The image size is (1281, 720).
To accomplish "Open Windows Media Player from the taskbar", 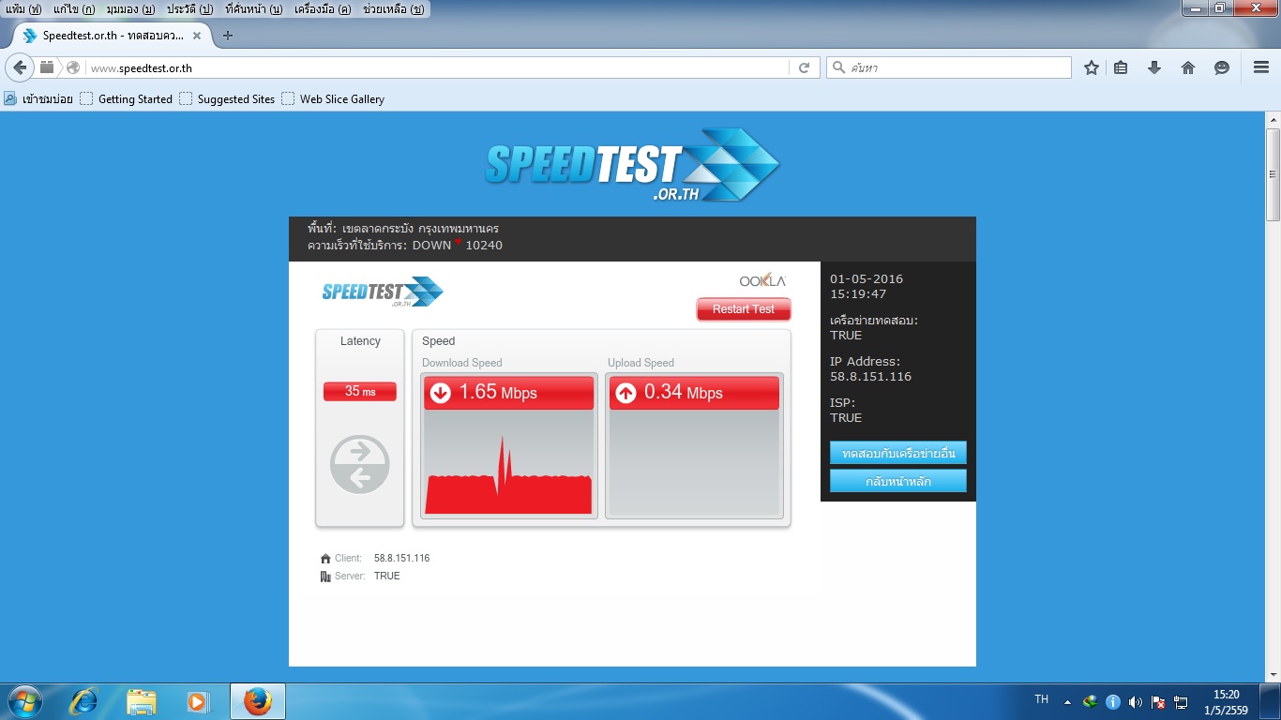I will coord(197,701).
